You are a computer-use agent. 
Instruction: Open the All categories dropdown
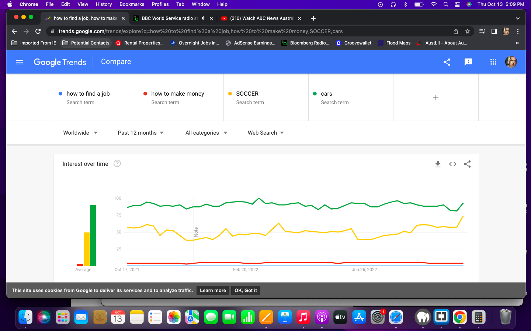tap(206, 133)
